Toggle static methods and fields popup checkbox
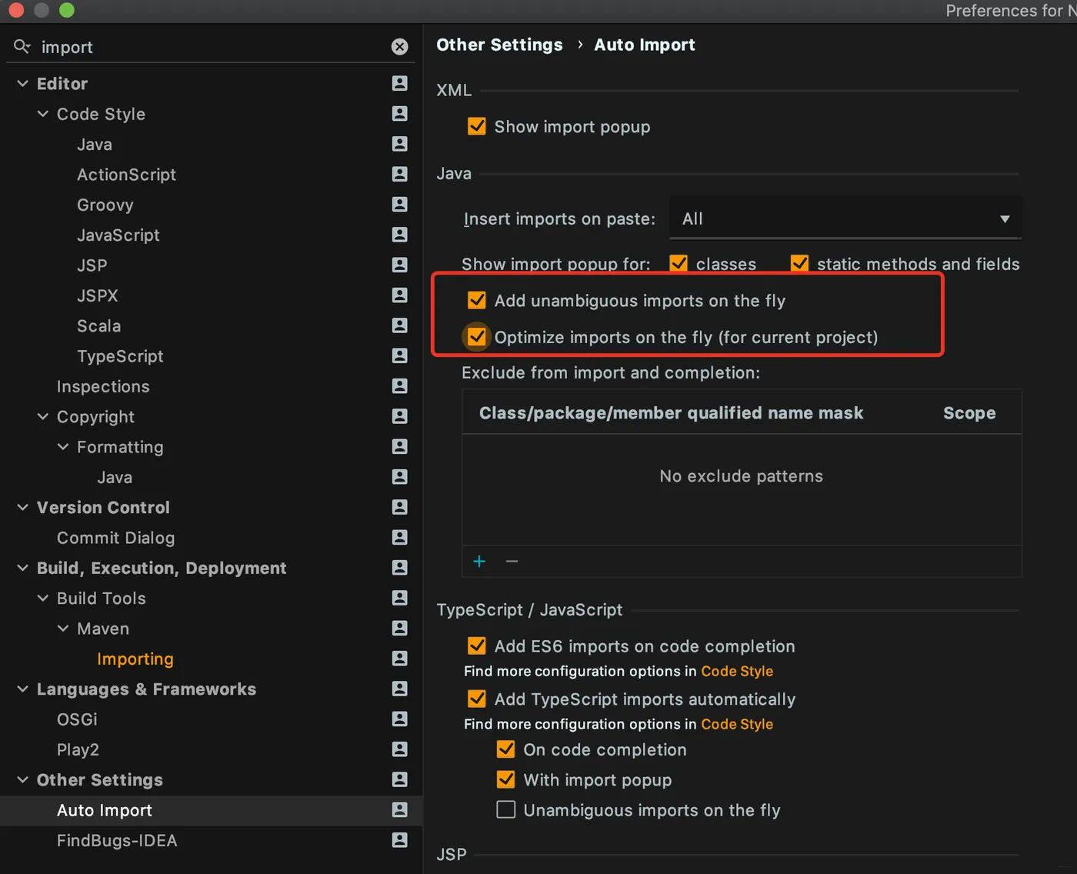 click(800, 264)
